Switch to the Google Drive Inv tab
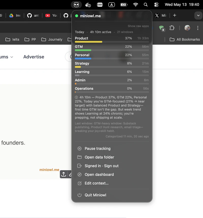 tap(15, 15)
